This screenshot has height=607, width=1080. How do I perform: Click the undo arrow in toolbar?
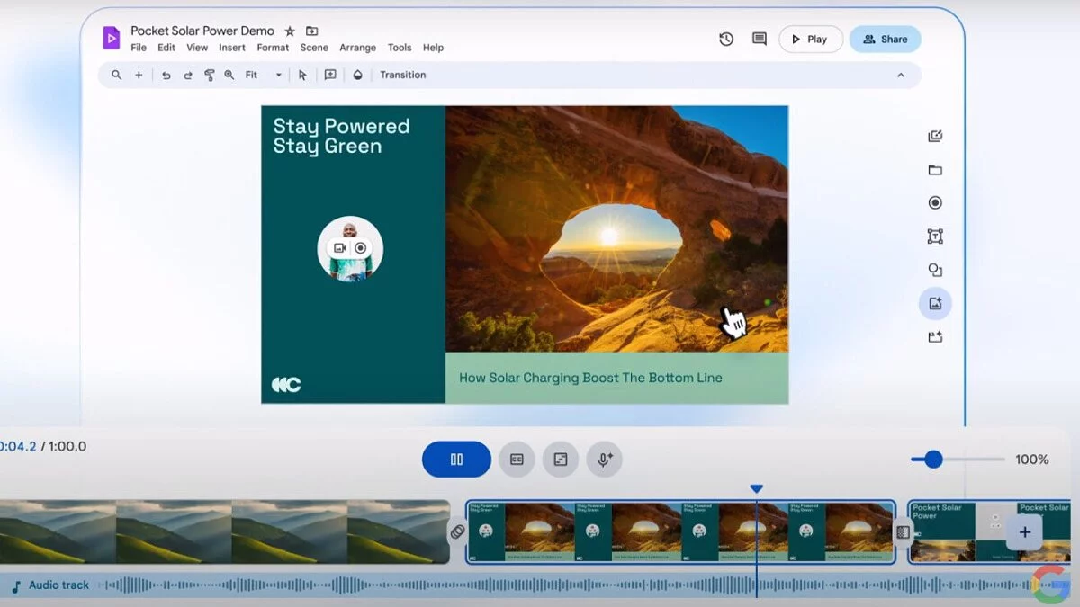(166, 76)
